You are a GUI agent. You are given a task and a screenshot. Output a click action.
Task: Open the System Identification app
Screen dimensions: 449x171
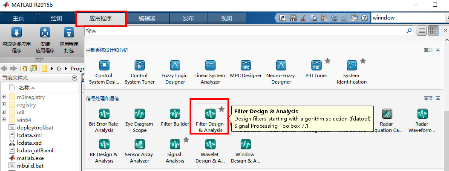pyautogui.click(x=351, y=72)
